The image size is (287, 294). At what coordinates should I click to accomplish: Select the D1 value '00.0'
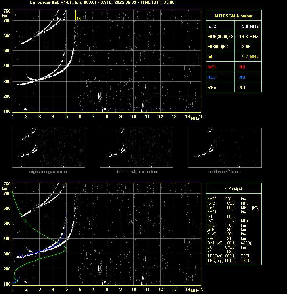[231, 217]
